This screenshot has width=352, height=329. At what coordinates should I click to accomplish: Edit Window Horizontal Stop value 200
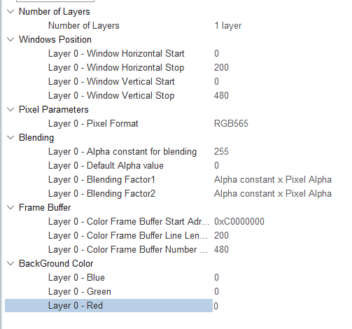point(221,68)
